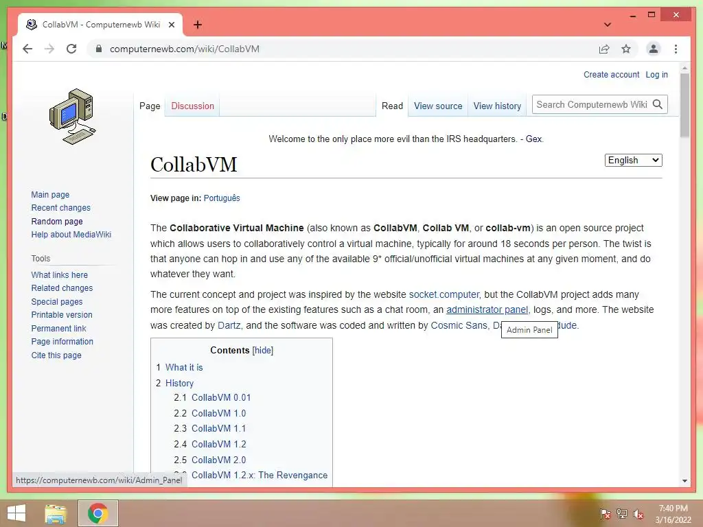Open Special pages link
The height and width of the screenshot is (527, 703).
[x=56, y=302]
